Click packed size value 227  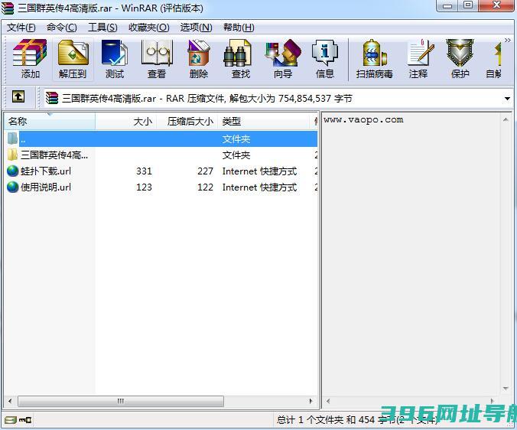(x=206, y=171)
